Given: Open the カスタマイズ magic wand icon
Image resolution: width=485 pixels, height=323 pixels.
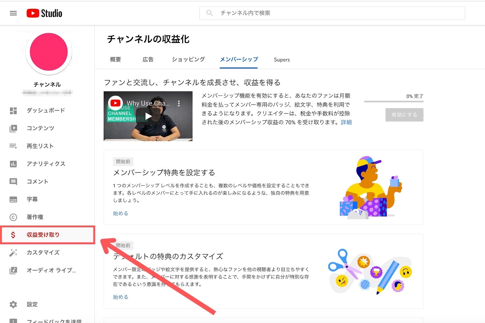Looking at the screenshot, I should click(x=13, y=252).
